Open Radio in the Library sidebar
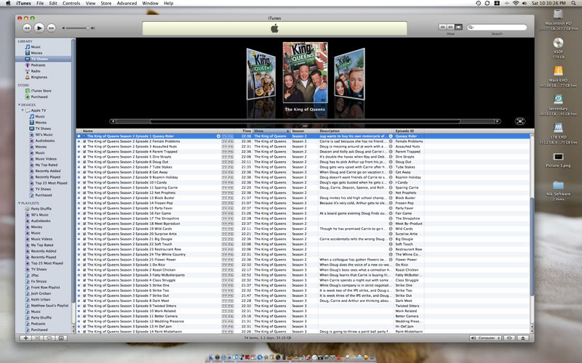The image size is (582, 363). (x=36, y=71)
